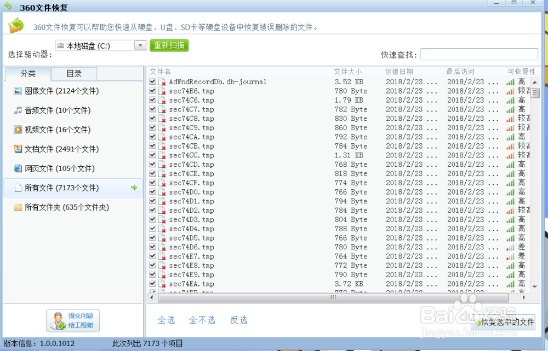Click the horizontal scrollbar thumb
Viewport: 548px width, 351px height.
pos(333,297)
